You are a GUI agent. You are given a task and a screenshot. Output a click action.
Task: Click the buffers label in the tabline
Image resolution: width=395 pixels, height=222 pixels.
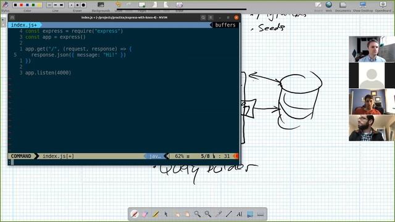click(x=225, y=25)
